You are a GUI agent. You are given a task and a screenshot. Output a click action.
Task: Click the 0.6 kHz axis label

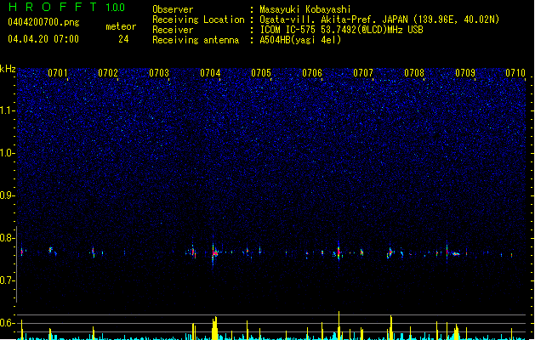tap(8, 323)
